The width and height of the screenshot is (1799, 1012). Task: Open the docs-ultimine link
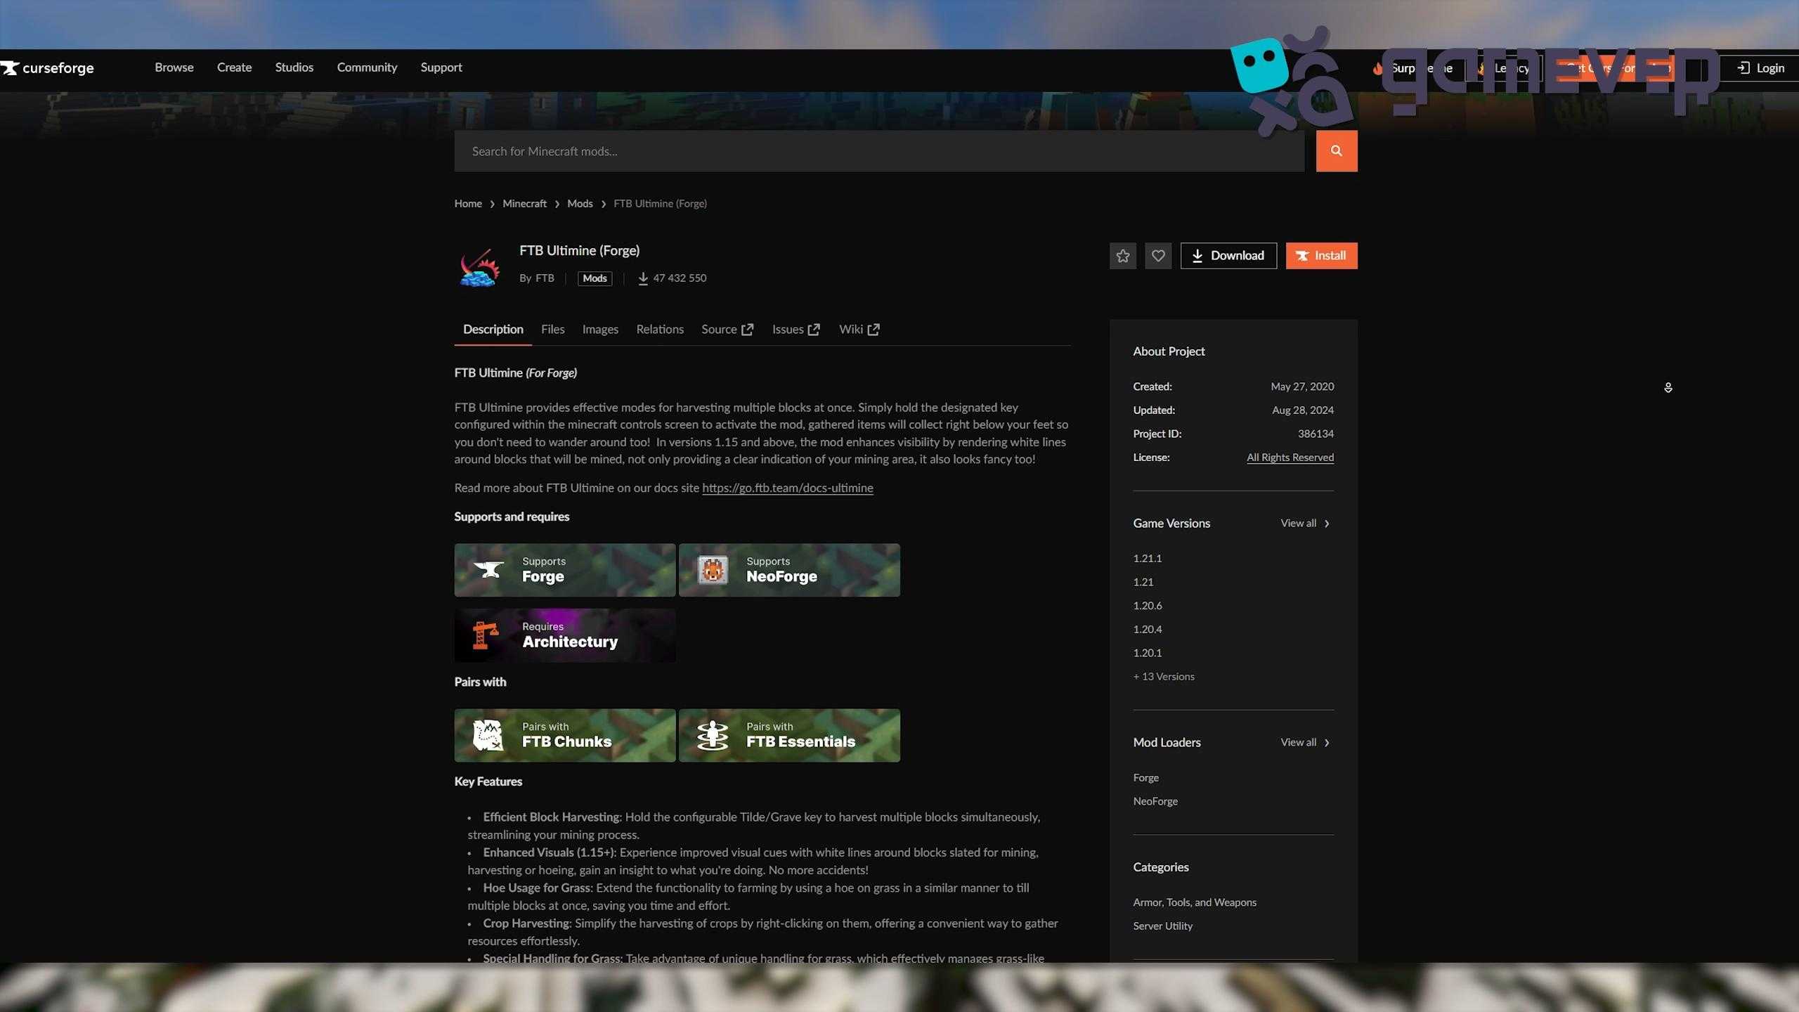[x=787, y=488]
